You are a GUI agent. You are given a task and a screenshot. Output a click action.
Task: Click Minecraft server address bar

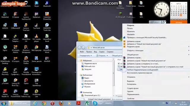105,48
